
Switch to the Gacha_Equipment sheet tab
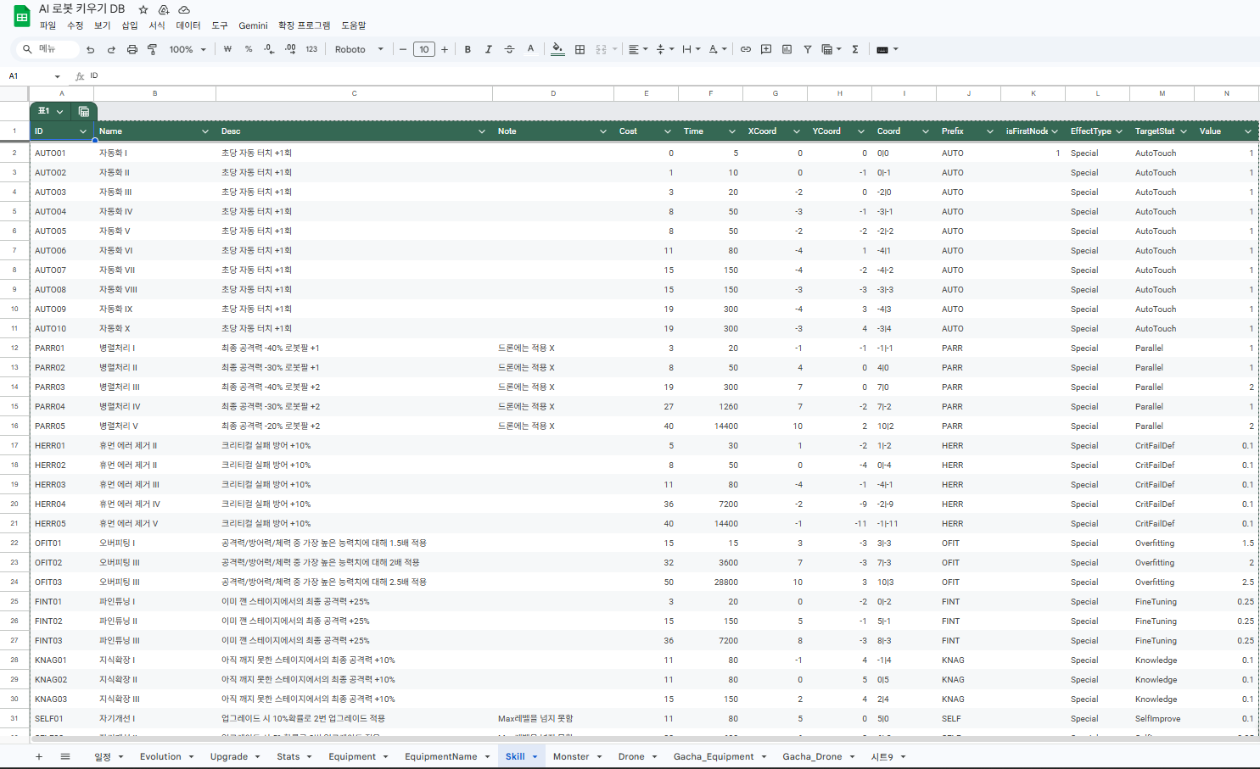click(x=720, y=756)
